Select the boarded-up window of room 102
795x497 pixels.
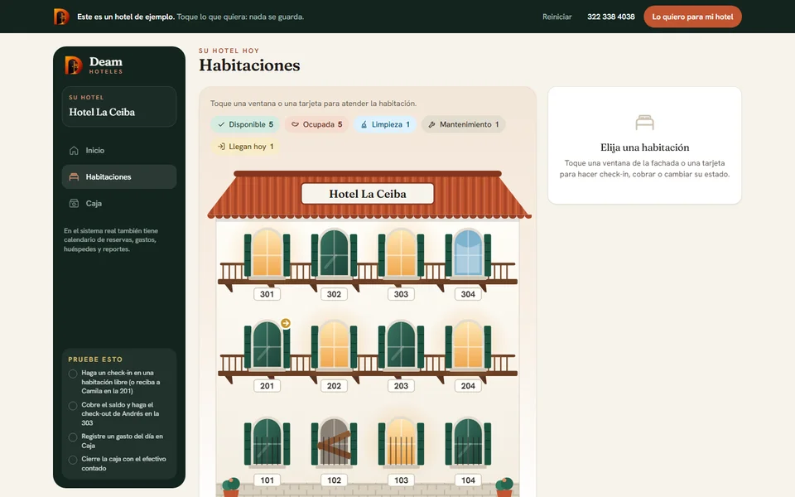334,442
